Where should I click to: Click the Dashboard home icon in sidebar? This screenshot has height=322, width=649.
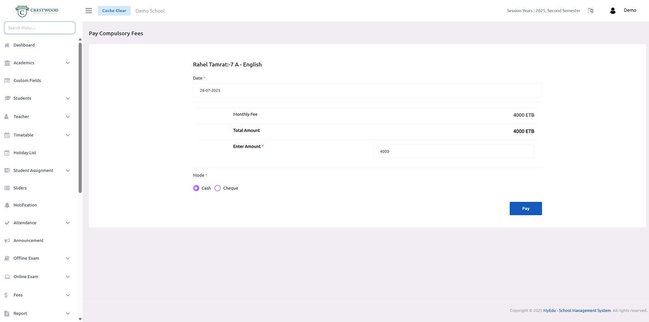click(x=7, y=45)
